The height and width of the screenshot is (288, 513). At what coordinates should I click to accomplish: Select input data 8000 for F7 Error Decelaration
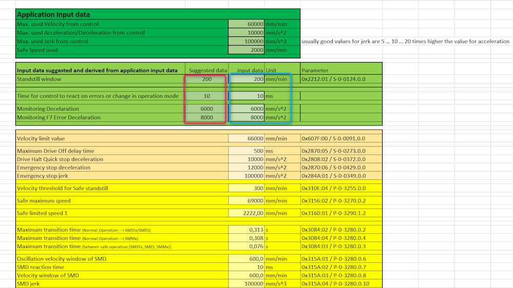point(246,117)
